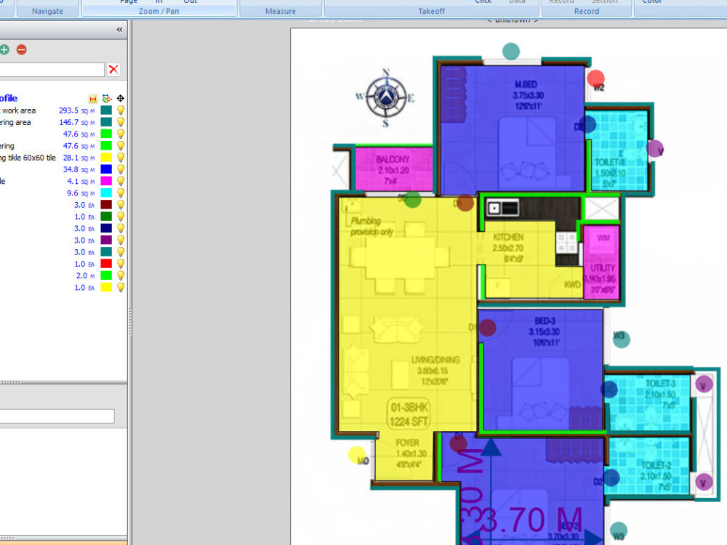Screen dimensions: 727x545
Task: Click dark red D1 marker below living room
Action: coord(458,443)
